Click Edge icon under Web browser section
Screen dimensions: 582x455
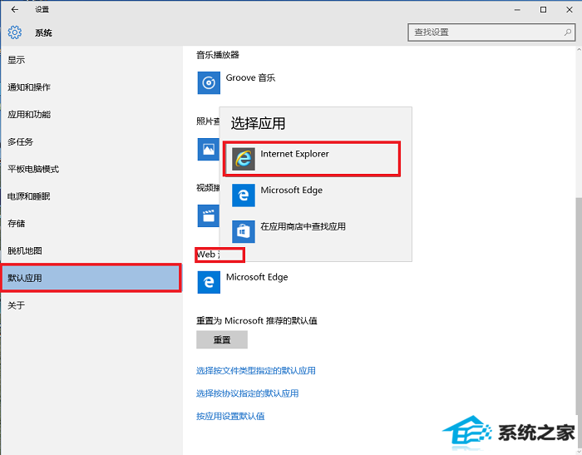(x=209, y=282)
